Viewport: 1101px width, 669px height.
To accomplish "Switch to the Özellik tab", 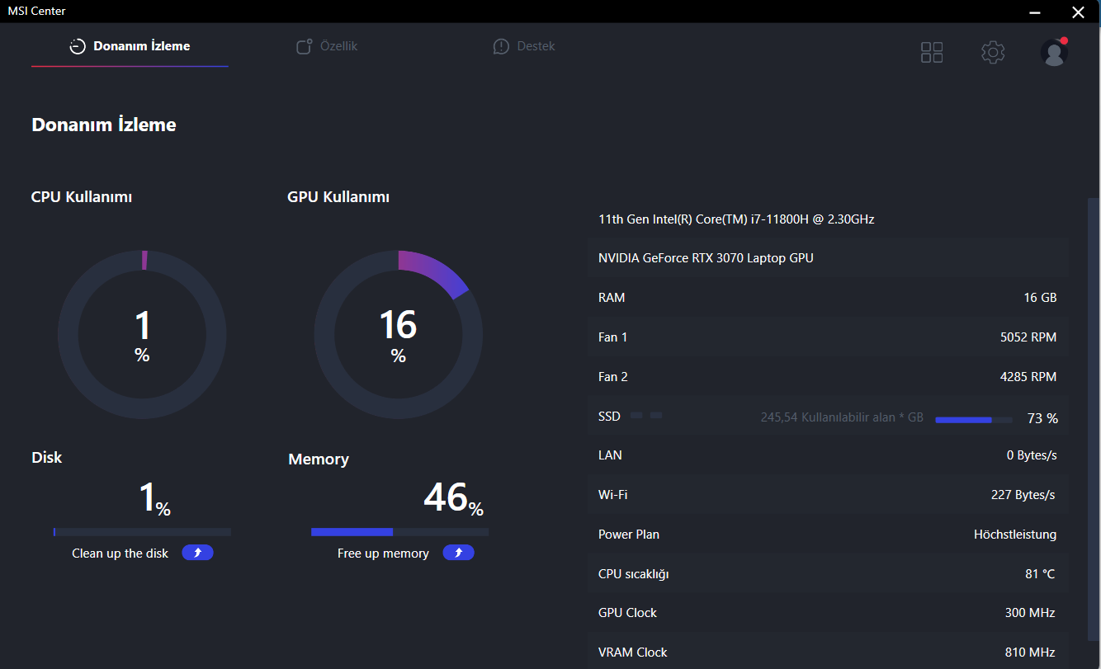I will pyautogui.click(x=327, y=46).
